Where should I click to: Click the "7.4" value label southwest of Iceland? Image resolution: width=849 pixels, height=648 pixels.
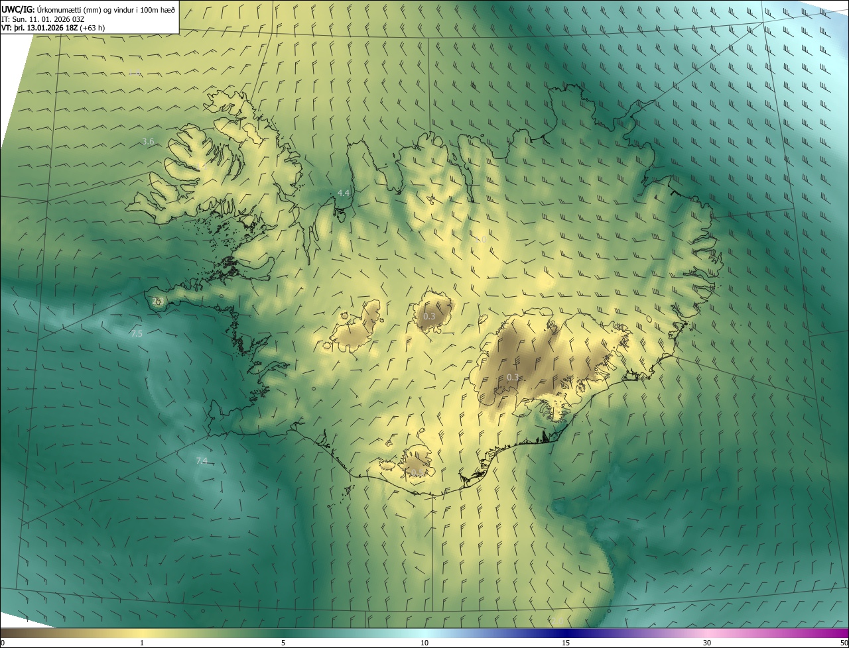tap(202, 461)
